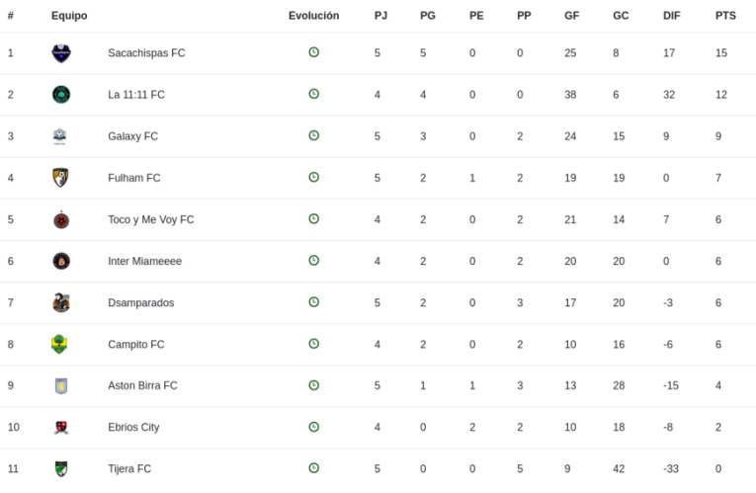756x493 pixels.
Task: Open the Inter Miameeee team link
Action: point(145,261)
